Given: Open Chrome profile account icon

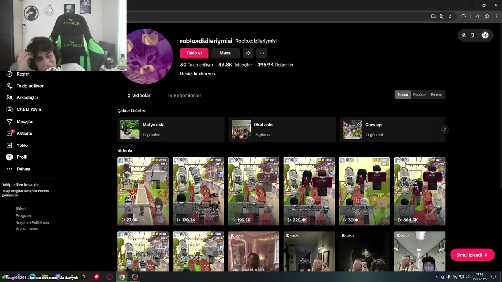Looking at the screenshot, I should (x=487, y=16).
